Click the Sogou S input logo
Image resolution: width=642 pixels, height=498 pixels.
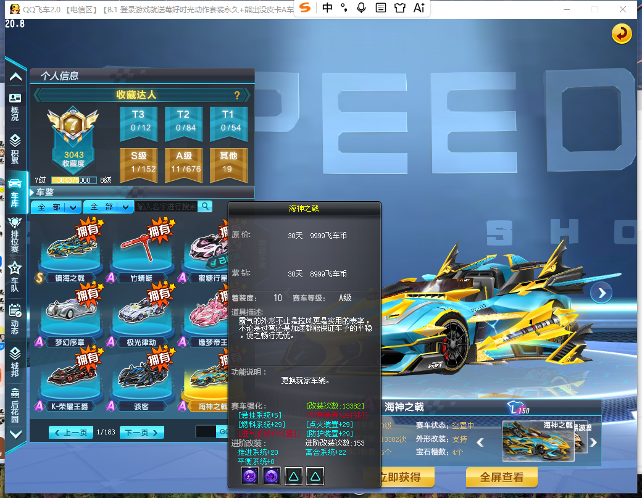click(x=305, y=8)
